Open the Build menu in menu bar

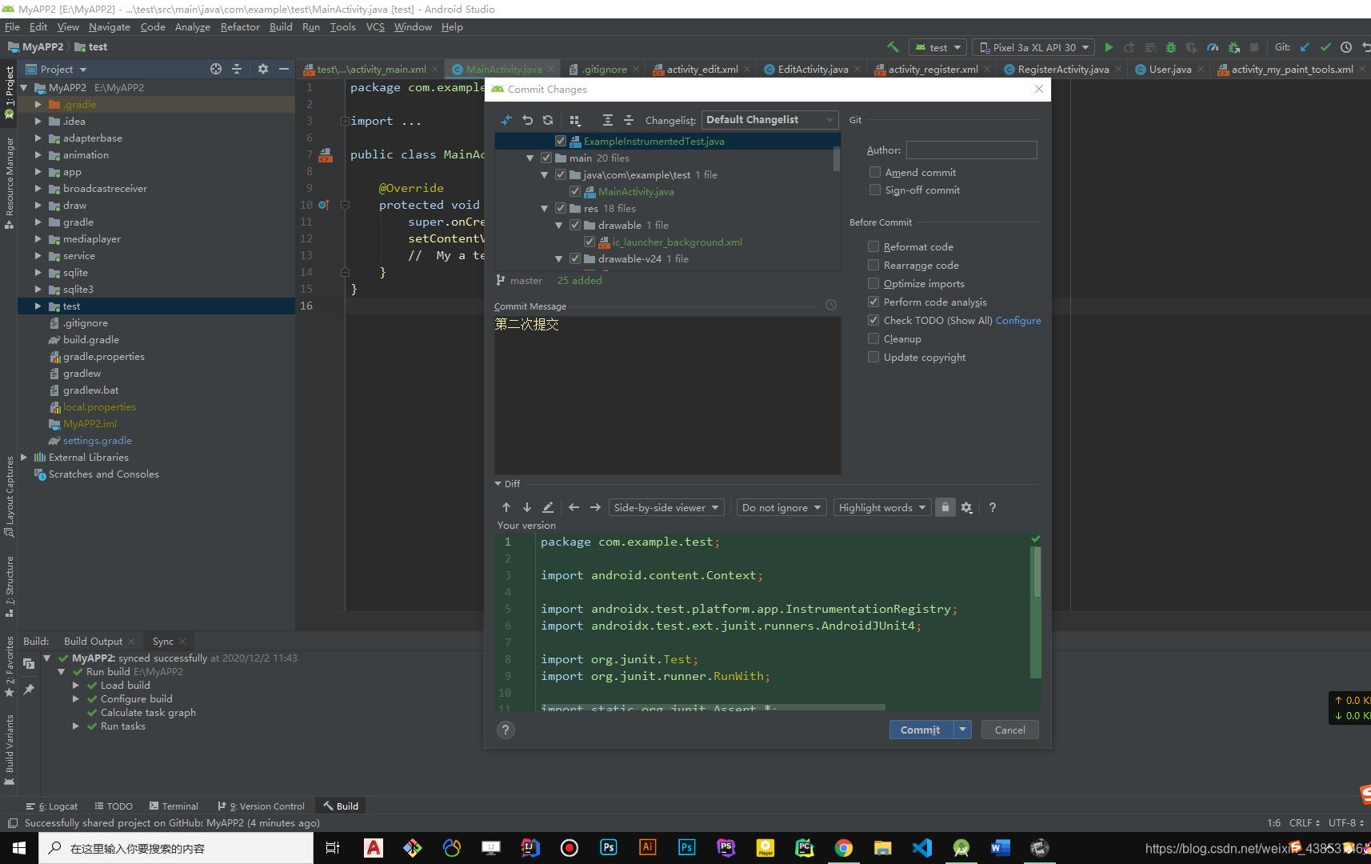pyautogui.click(x=281, y=26)
